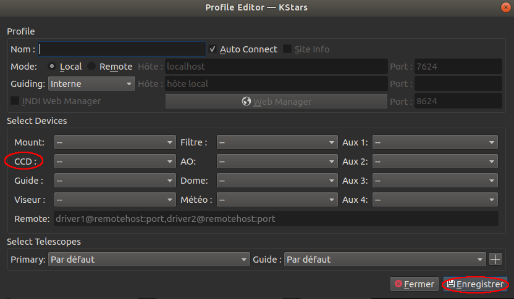Open the Aux 1 device dropdown
514x299 pixels.
coord(435,142)
